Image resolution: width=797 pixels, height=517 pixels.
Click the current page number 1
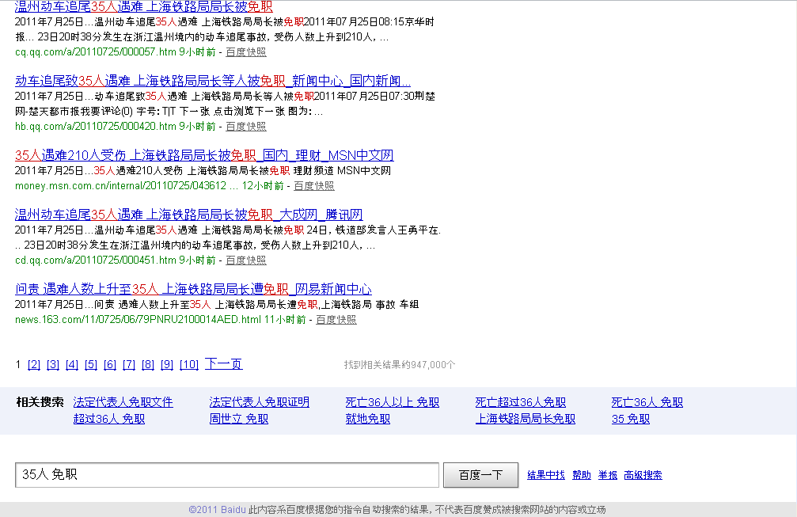[x=18, y=364]
